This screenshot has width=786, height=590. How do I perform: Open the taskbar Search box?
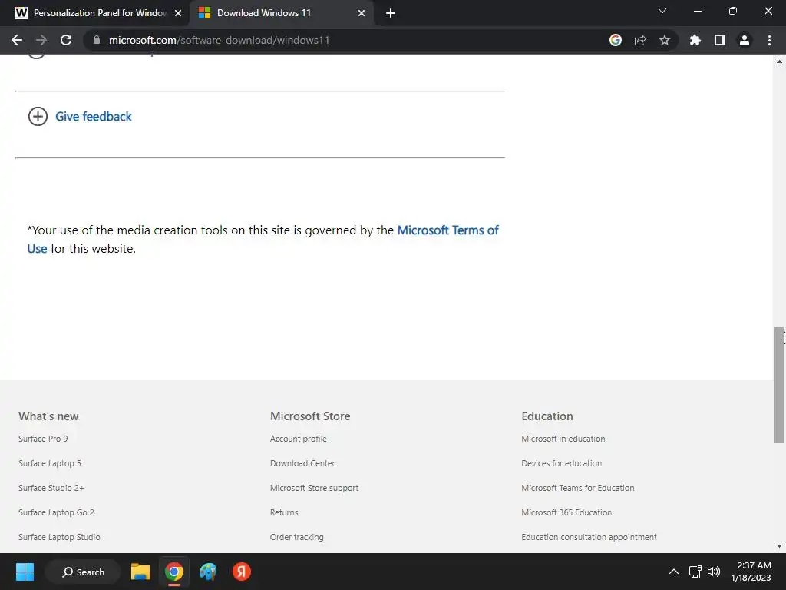click(x=83, y=572)
